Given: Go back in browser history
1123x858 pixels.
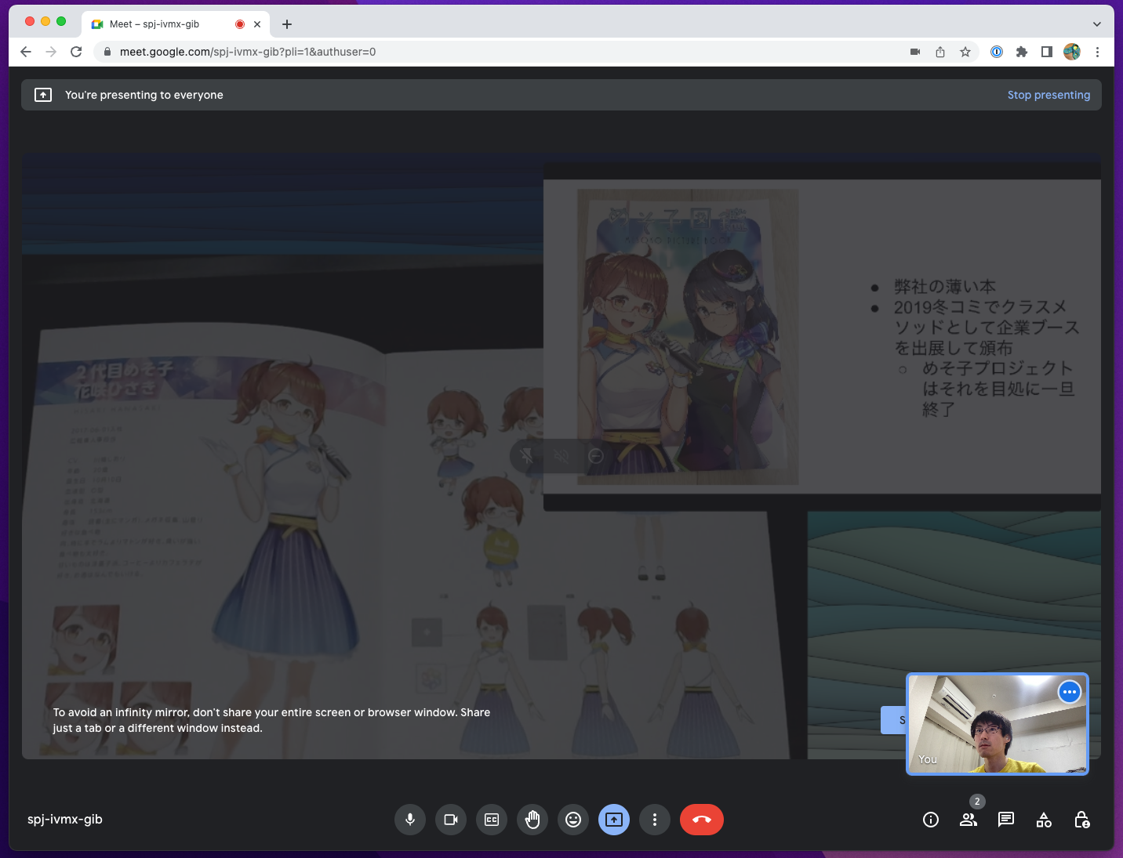Looking at the screenshot, I should click(x=26, y=52).
